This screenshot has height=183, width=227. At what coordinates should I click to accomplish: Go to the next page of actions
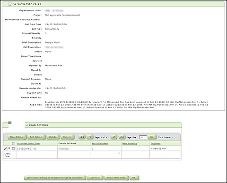click(x=114, y=137)
